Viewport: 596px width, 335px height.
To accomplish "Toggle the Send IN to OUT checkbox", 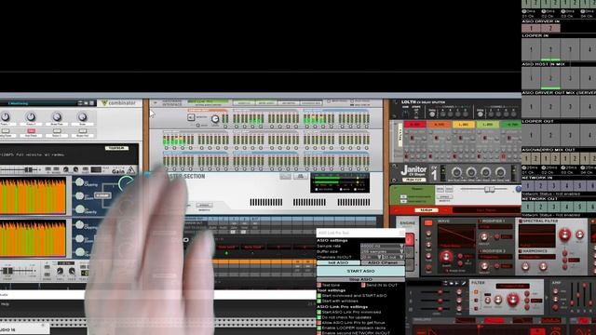I will coord(363,285).
